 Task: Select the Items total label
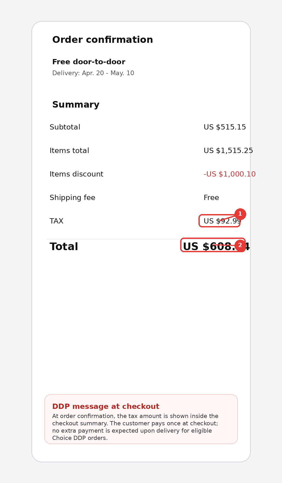point(69,151)
